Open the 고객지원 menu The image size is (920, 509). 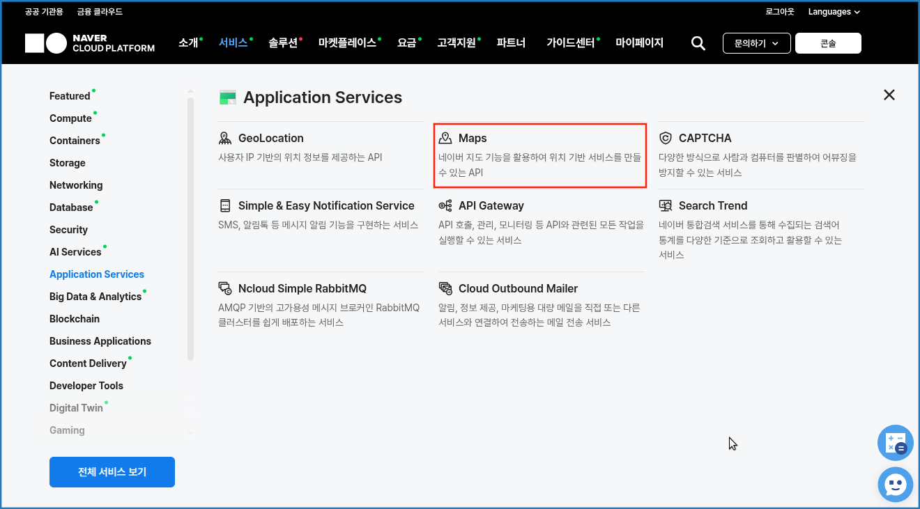(x=456, y=43)
